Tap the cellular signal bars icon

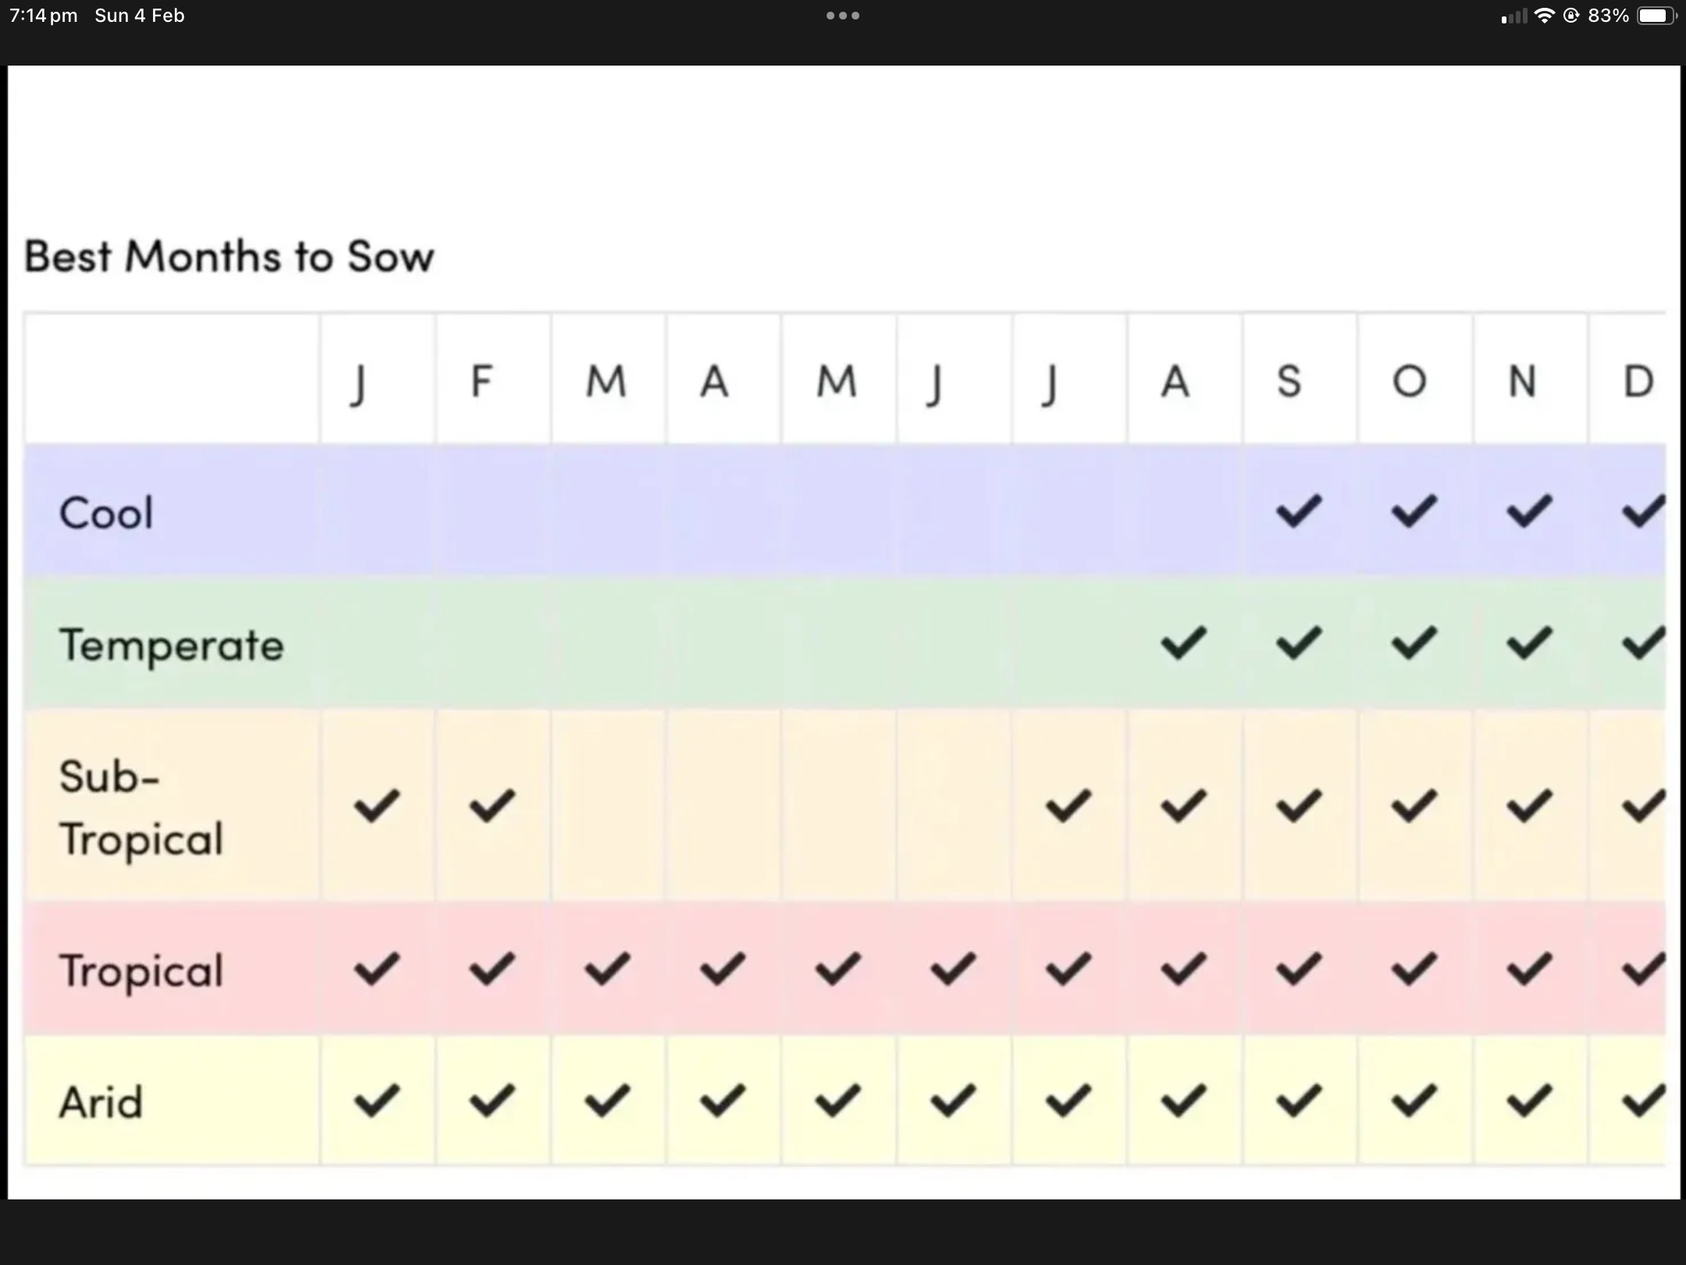[1514, 16]
